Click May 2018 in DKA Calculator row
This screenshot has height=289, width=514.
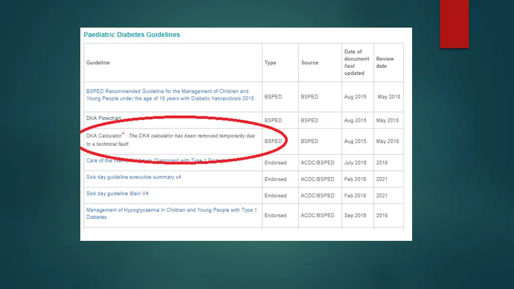pyautogui.click(x=388, y=141)
